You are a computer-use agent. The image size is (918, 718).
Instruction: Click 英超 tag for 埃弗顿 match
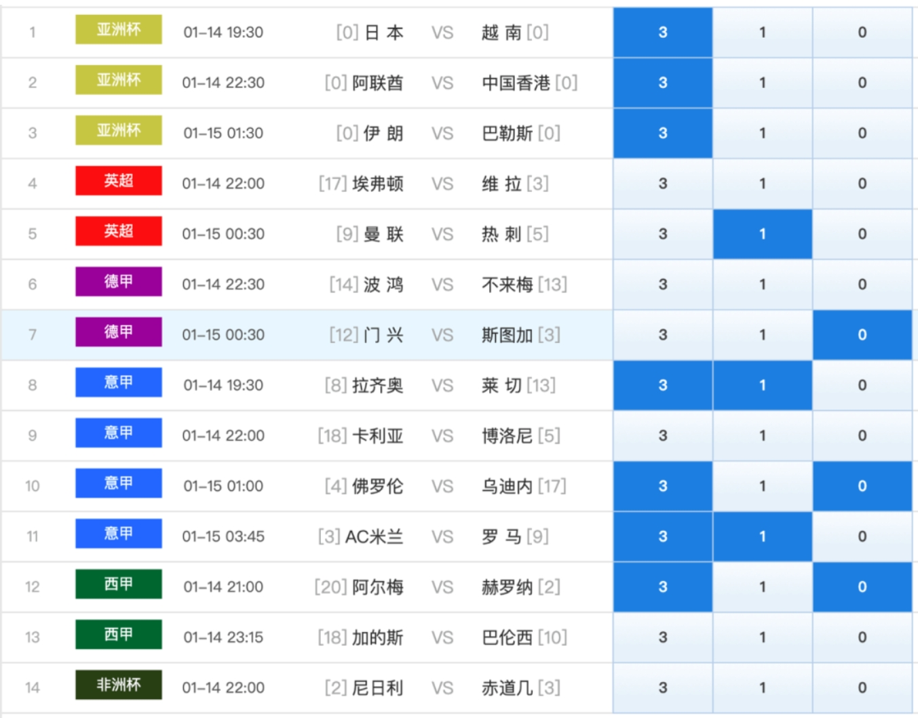119,180
